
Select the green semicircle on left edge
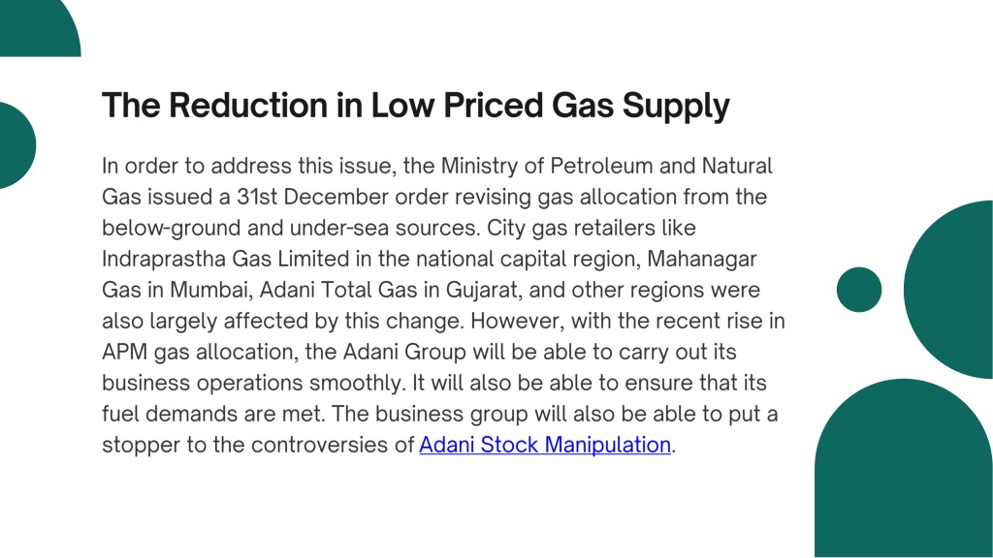17,145
